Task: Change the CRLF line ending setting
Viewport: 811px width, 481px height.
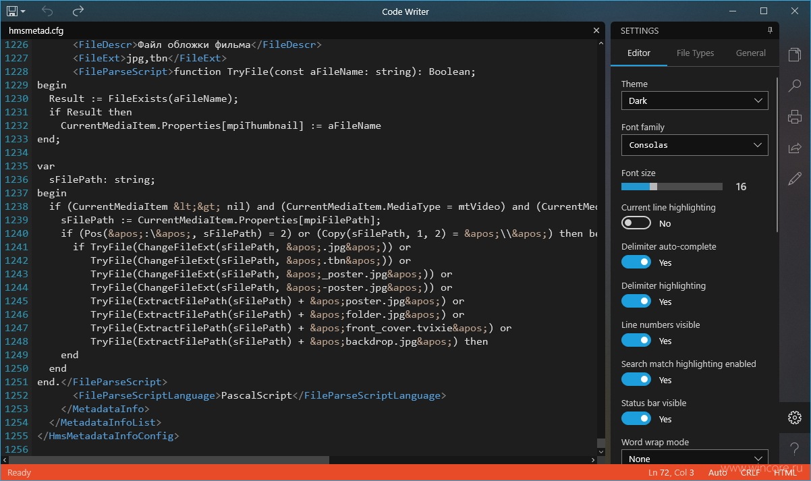Action: (750, 472)
